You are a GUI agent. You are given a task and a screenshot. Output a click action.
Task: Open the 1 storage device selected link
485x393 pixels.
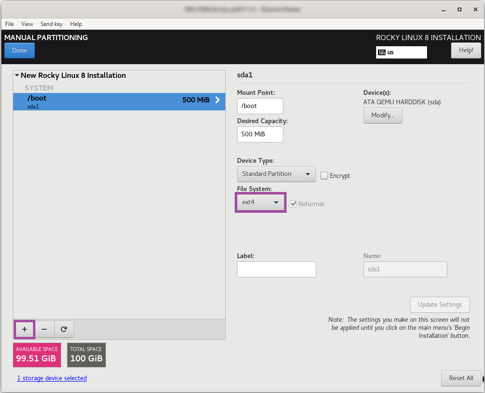click(52, 378)
